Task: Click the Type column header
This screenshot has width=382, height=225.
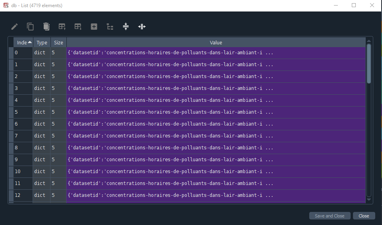Action: click(42, 42)
